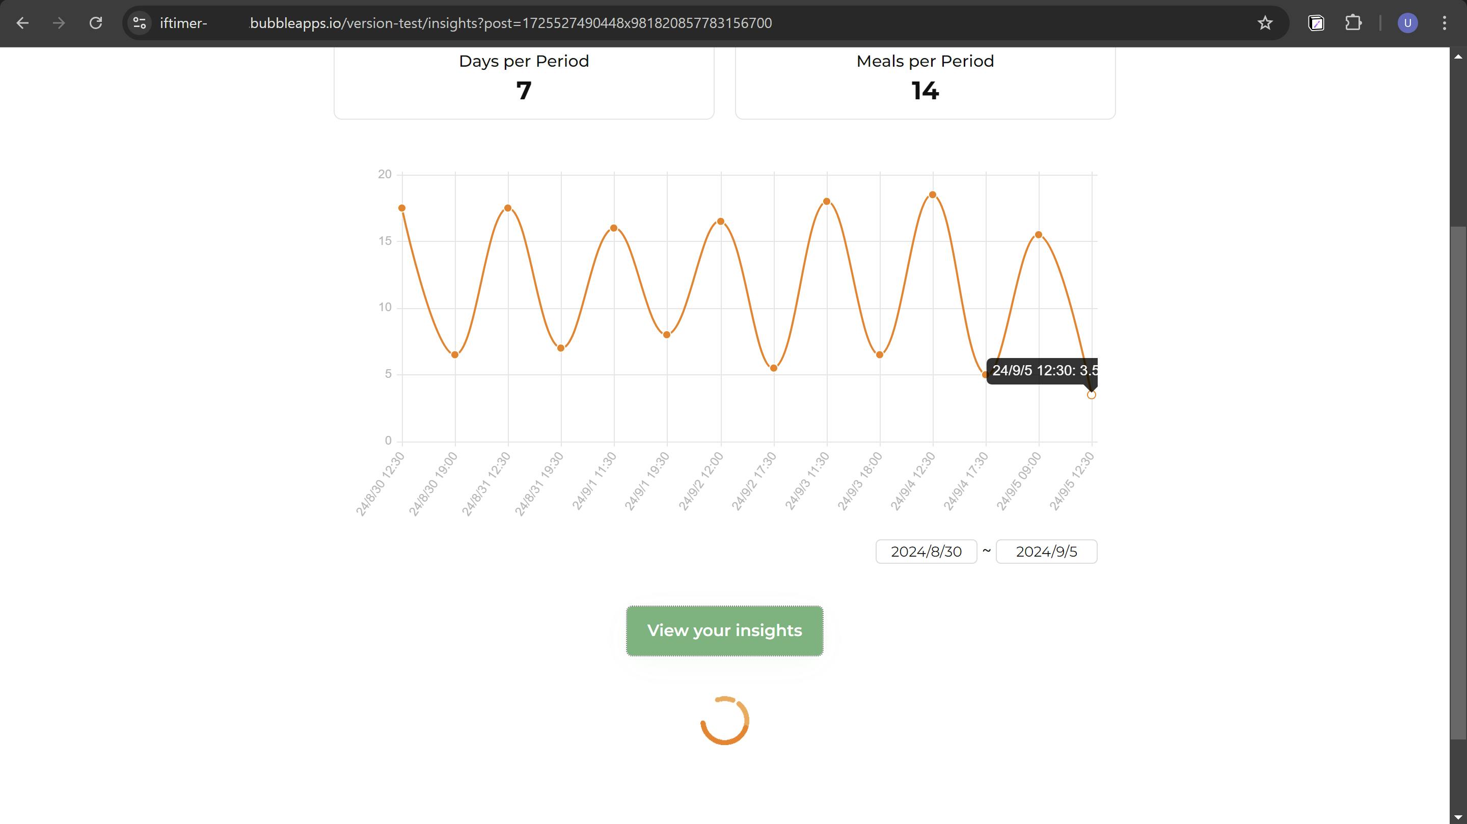
Task: Select the 24/9/3 11:30 chart data point
Action: tap(827, 202)
